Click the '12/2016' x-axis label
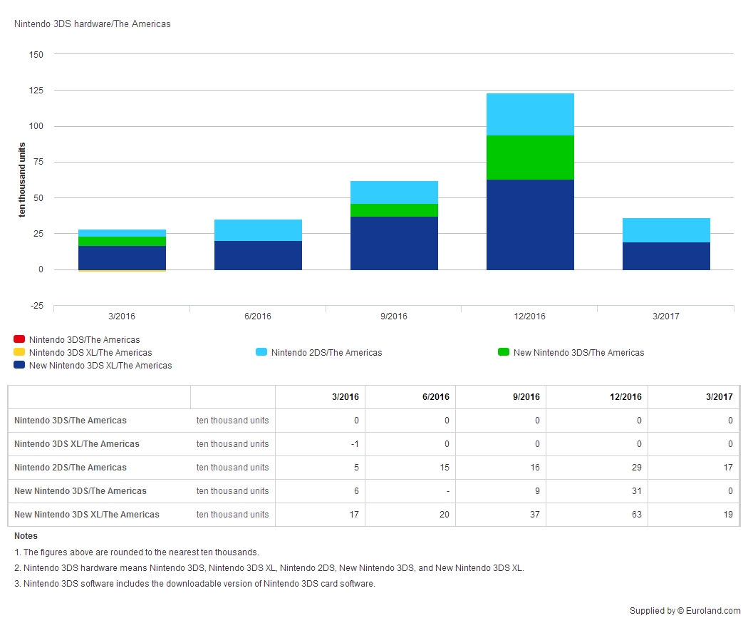Image resolution: width=748 pixels, height=623 pixels. point(529,316)
